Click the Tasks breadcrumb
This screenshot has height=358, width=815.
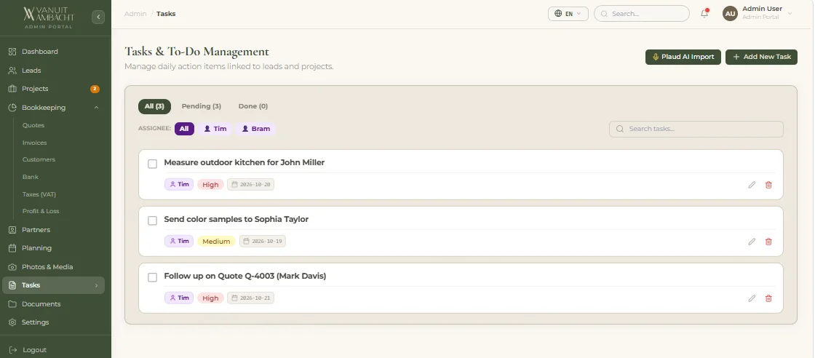click(166, 14)
